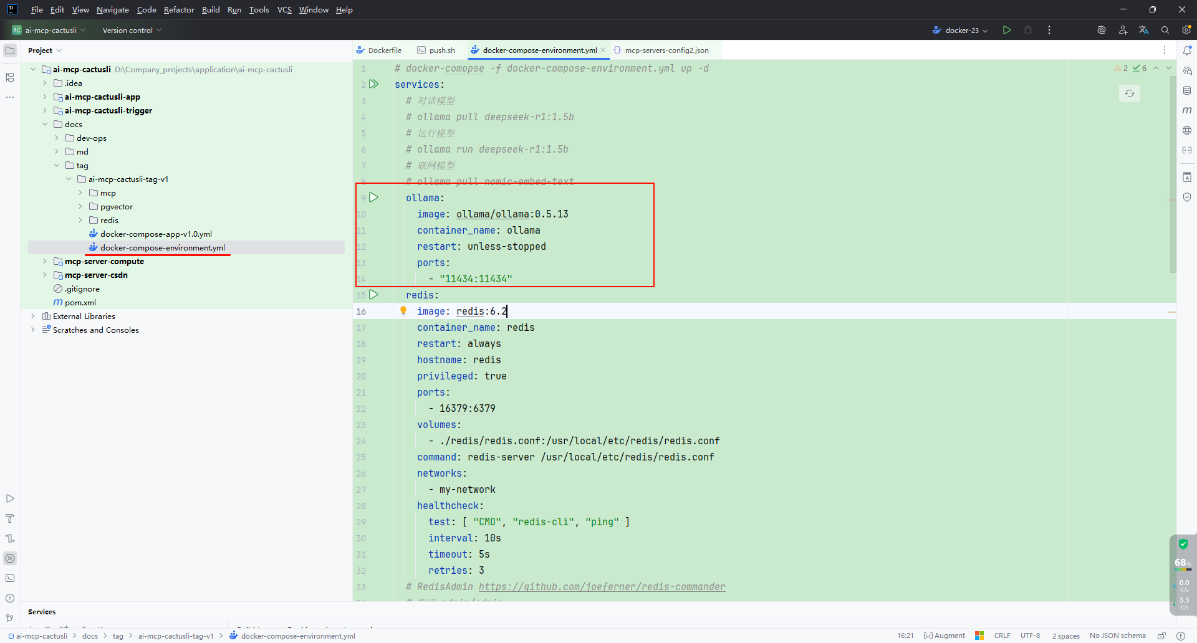Expand External Libraries node
Viewport: 1197px width, 643px height.
[33, 316]
